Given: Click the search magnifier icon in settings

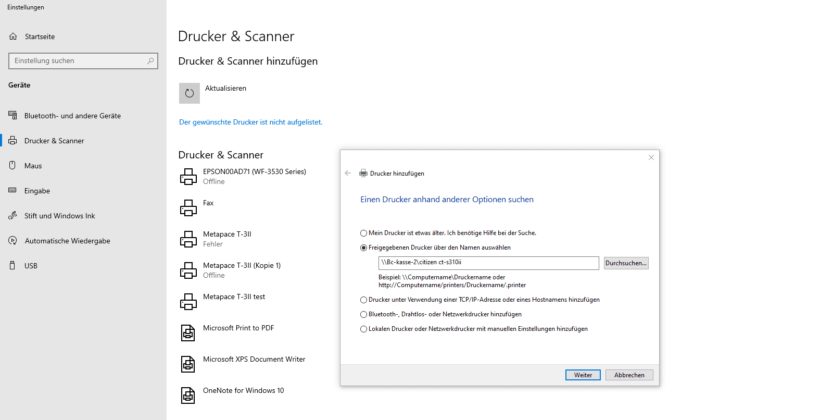Looking at the screenshot, I should (150, 61).
